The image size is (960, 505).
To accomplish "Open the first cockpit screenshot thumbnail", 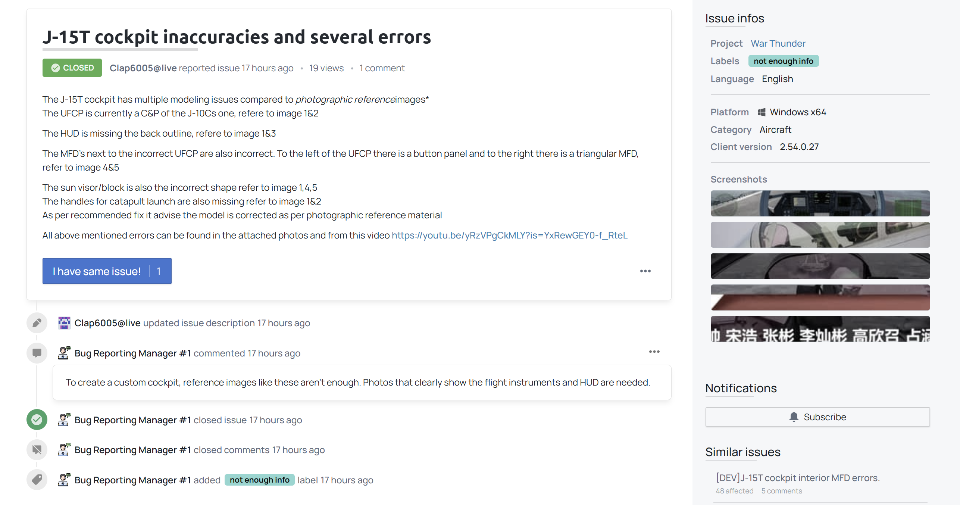I will (820, 203).
